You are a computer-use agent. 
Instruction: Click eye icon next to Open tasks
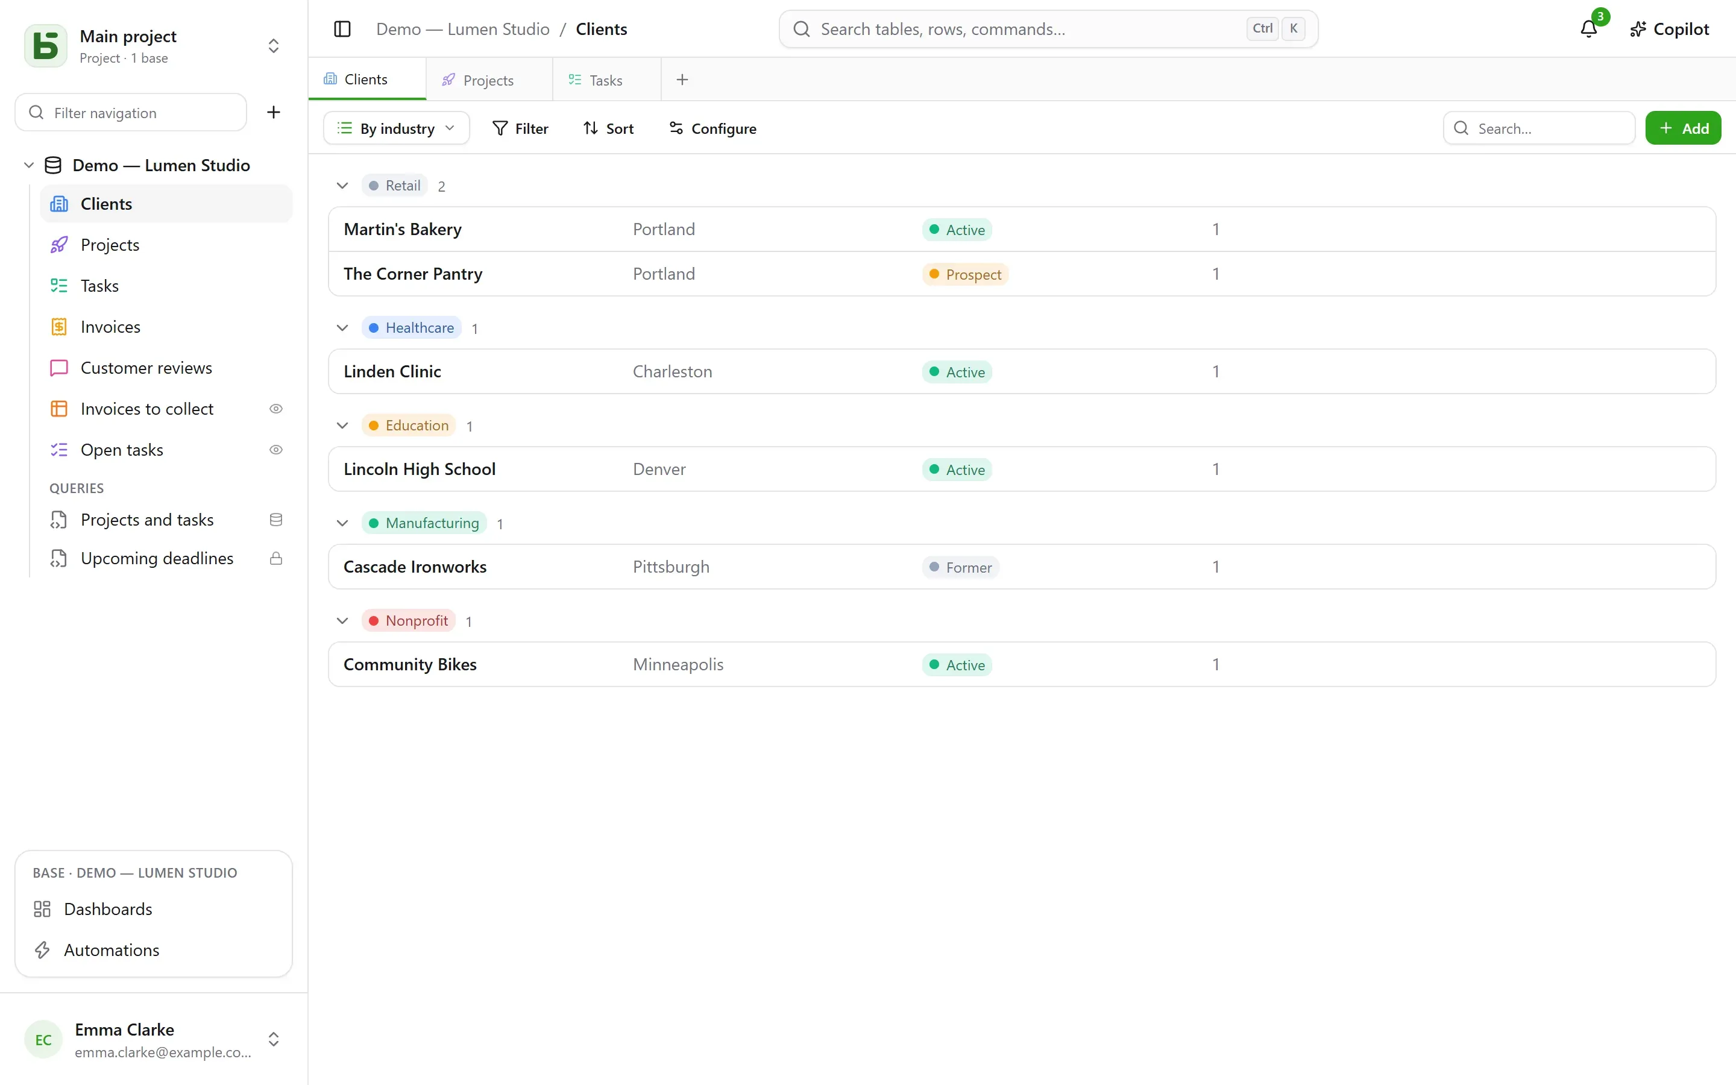[x=275, y=449]
